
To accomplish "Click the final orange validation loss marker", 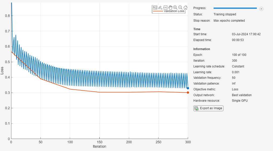I will click(x=188, y=93).
